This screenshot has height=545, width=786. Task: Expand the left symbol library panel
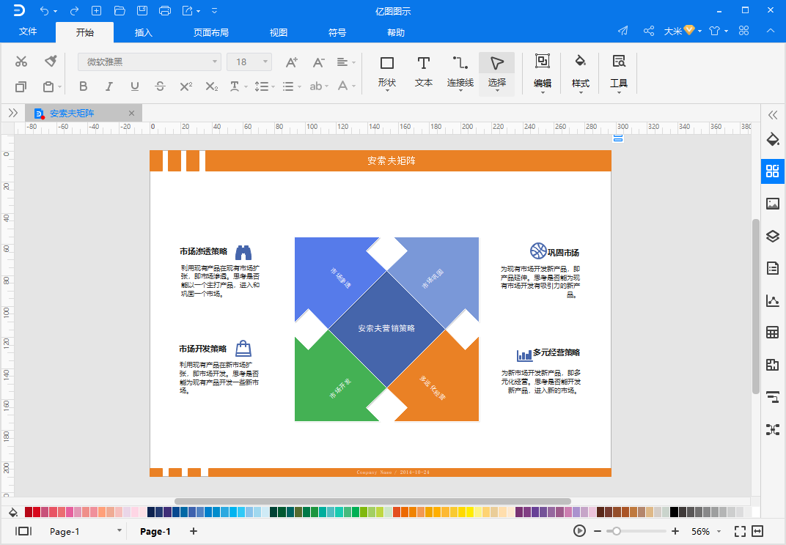[13, 114]
